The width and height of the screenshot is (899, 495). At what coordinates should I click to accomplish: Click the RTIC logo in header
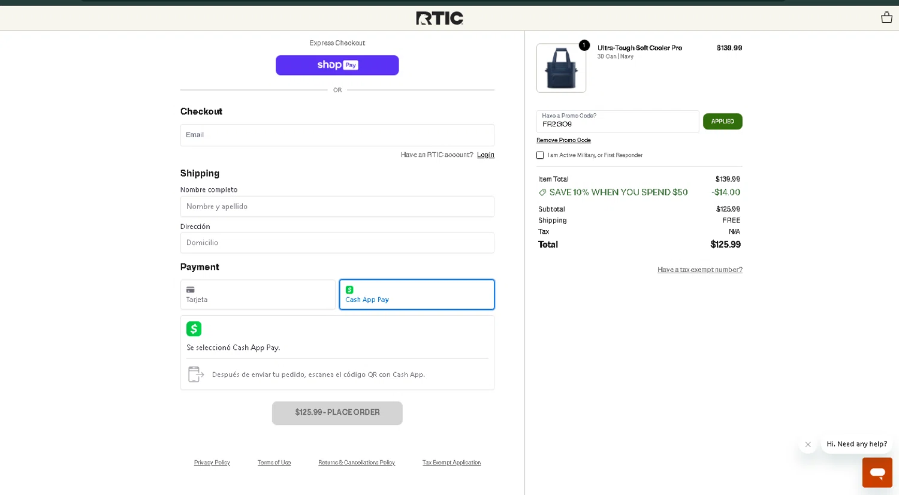coord(439,19)
